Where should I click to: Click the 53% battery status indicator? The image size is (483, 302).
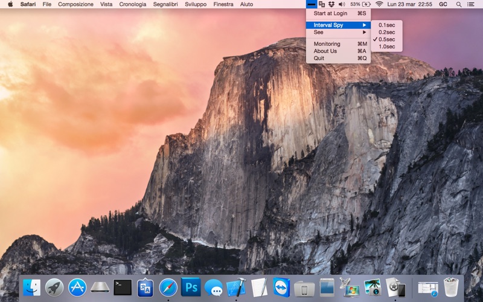click(360, 4)
